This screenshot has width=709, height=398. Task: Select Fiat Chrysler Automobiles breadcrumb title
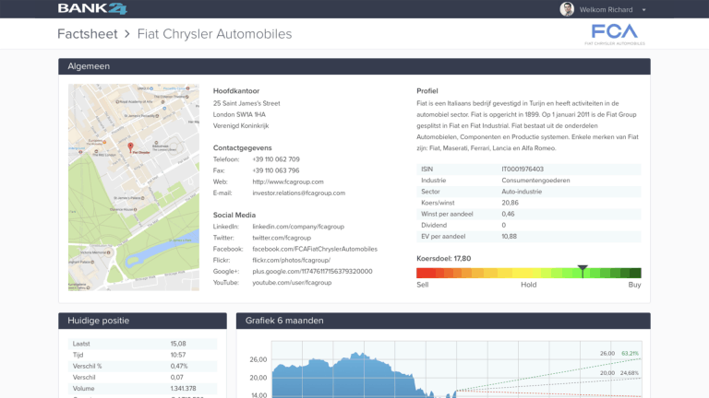tap(214, 34)
